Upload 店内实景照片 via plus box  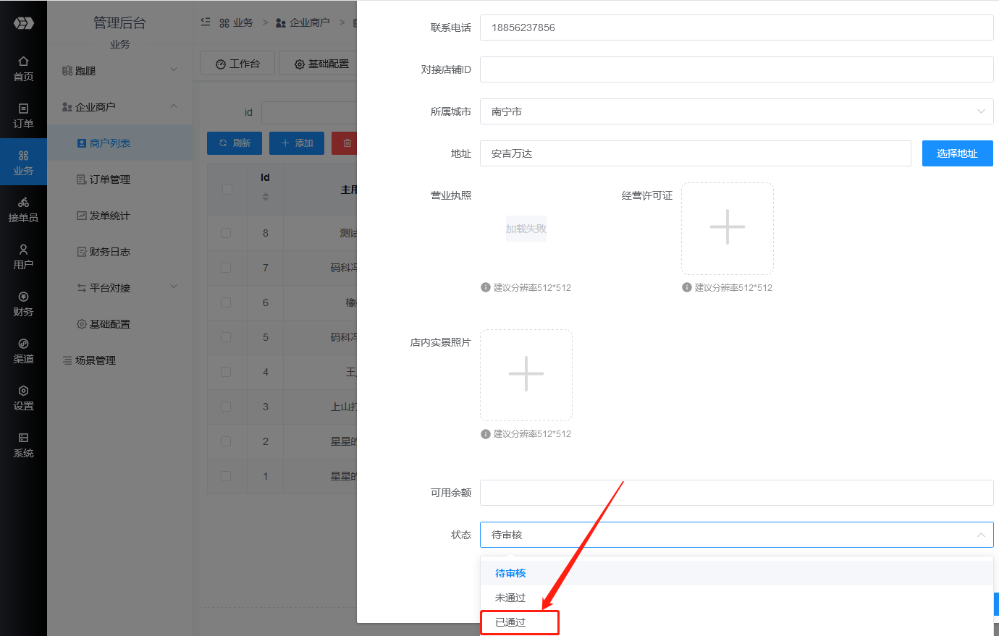pyautogui.click(x=526, y=375)
